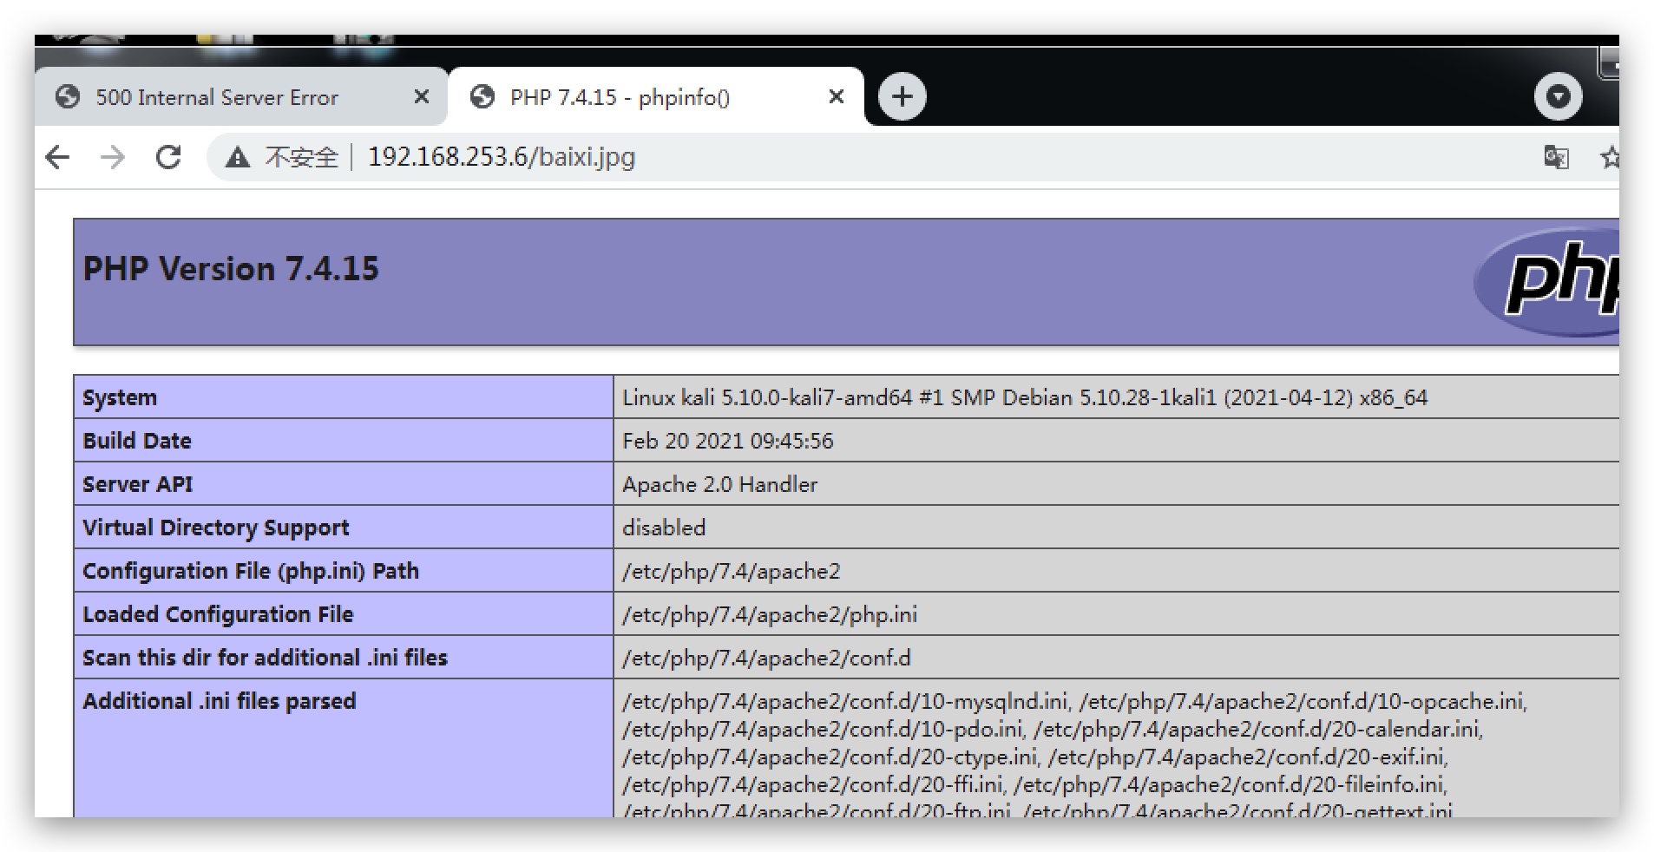Select the Linux kali 5.10.0-kali7-amd64 system value

(x=1025, y=397)
